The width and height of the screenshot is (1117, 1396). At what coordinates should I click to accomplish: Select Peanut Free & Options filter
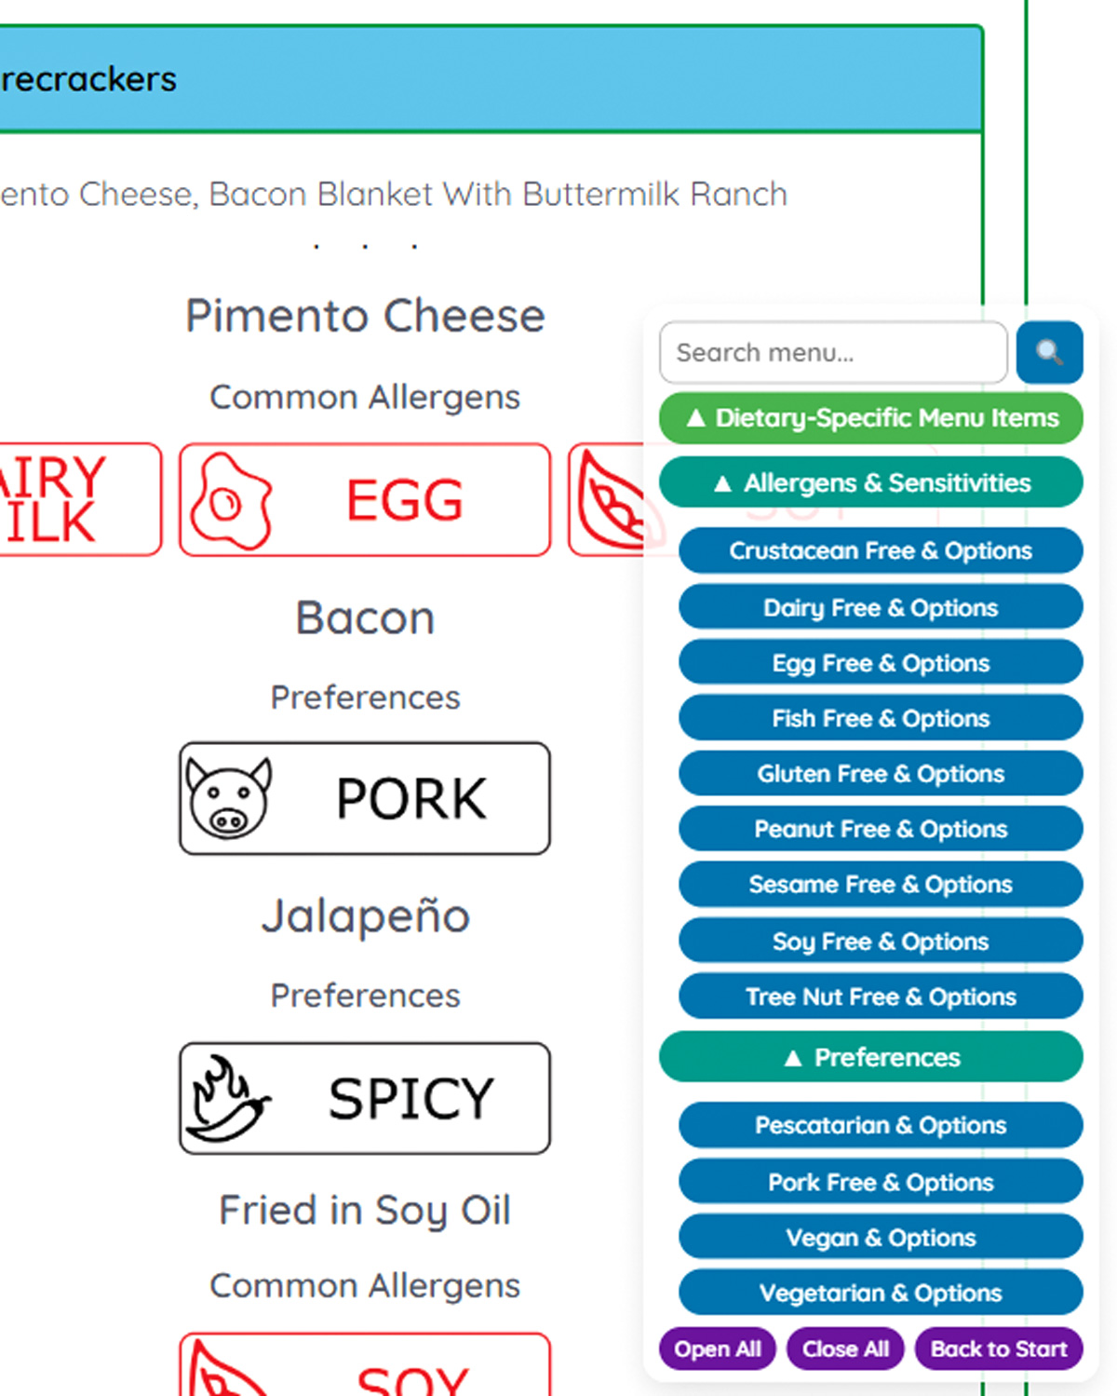881,829
